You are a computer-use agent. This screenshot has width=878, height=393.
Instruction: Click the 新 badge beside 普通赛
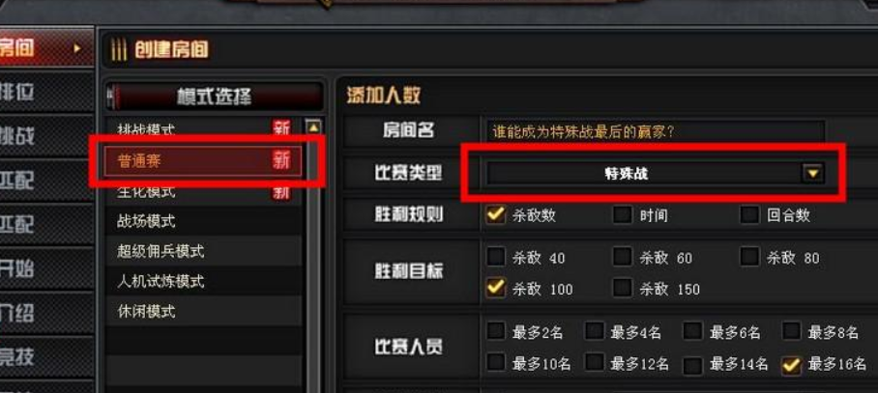[281, 161]
